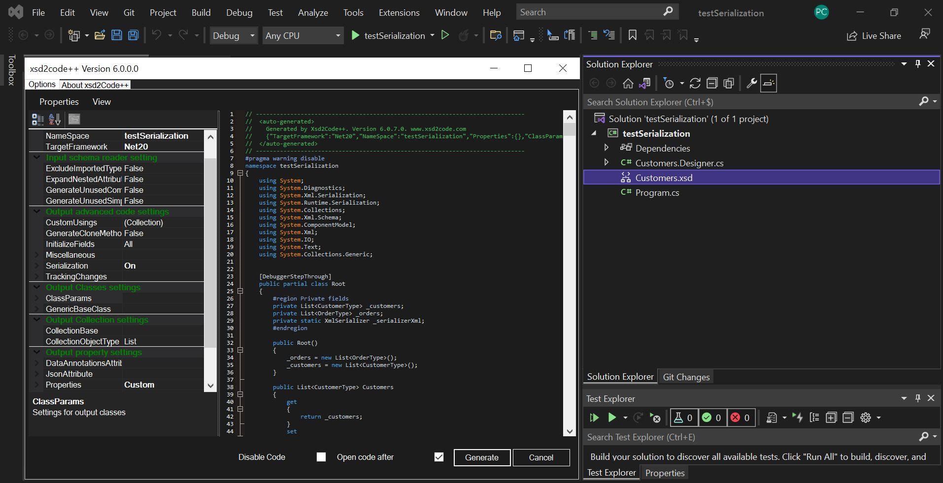Click the Generate button
This screenshot has height=483, width=943.
[482, 457]
